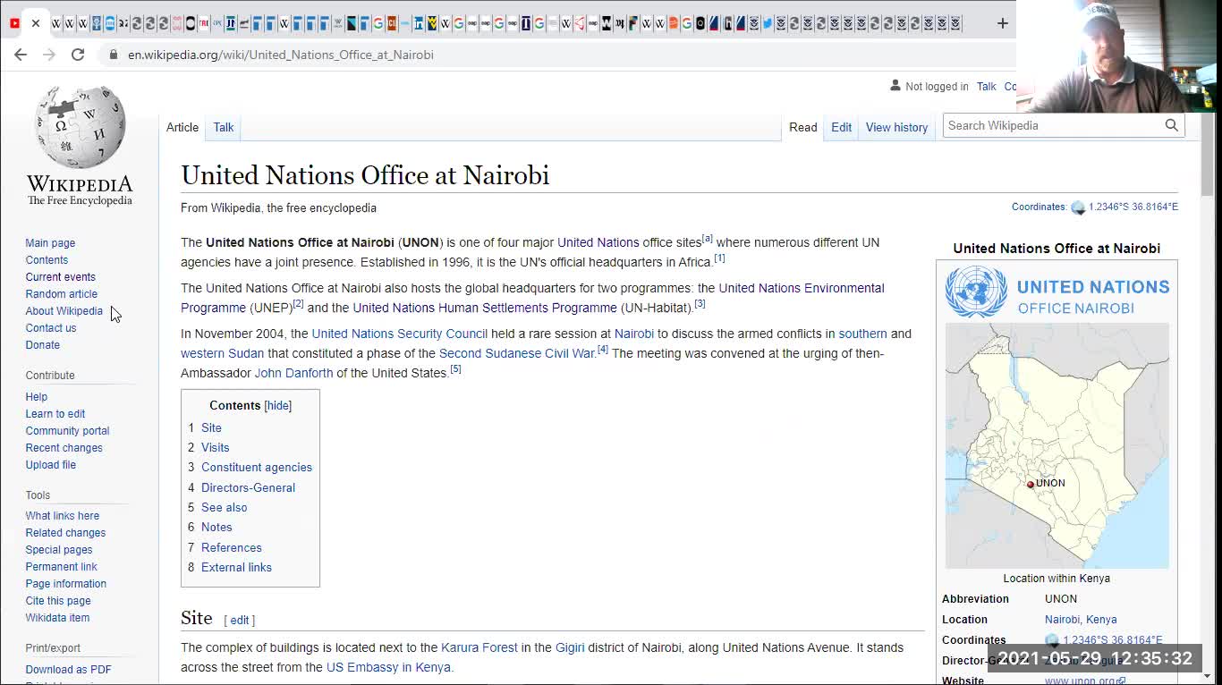The height and width of the screenshot is (685, 1222).
Task: Select the Read tab
Action: [x=802, y=127]
